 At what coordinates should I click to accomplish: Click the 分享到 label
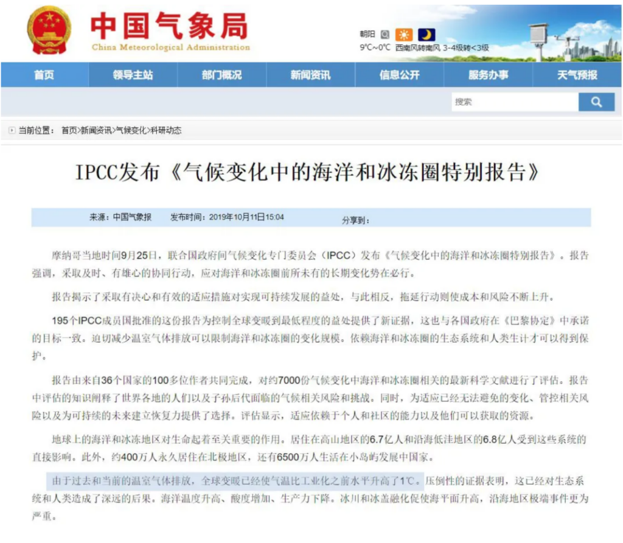[355, 220]
